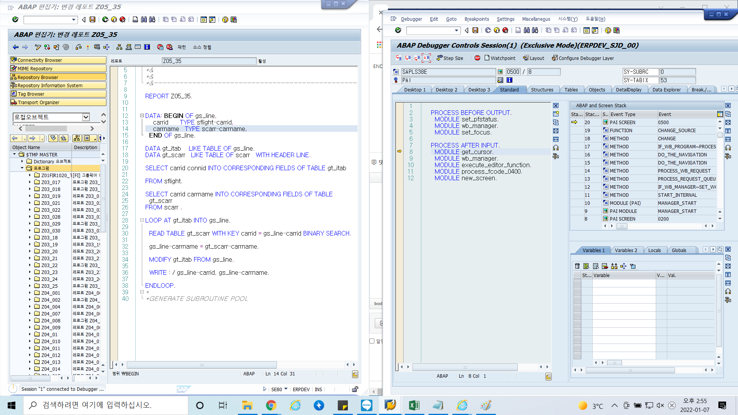Viewport: 738px width, 415px height.
Task: Click the Save icon in debugger window toolbar
Action: [x=475, y=30]
